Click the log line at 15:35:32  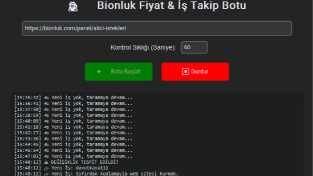73,97
